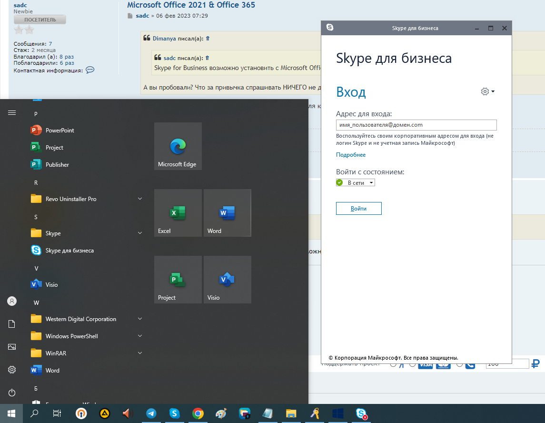
Task: Click the Power icon in Start menu
Action: 12,393
